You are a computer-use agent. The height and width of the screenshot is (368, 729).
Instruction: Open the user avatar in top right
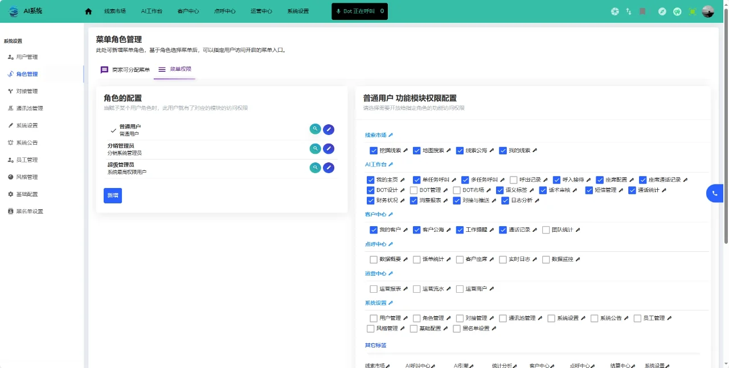point(708,11)
